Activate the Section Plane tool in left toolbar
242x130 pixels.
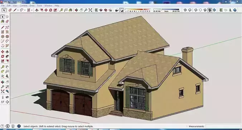point(7,102)
